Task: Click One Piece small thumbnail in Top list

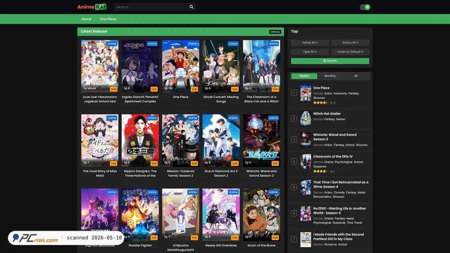Action: coord(305,93)
